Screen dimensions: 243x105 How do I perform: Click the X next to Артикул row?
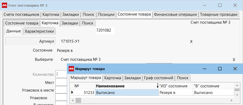pyautogui.click(x=191, y=42)
